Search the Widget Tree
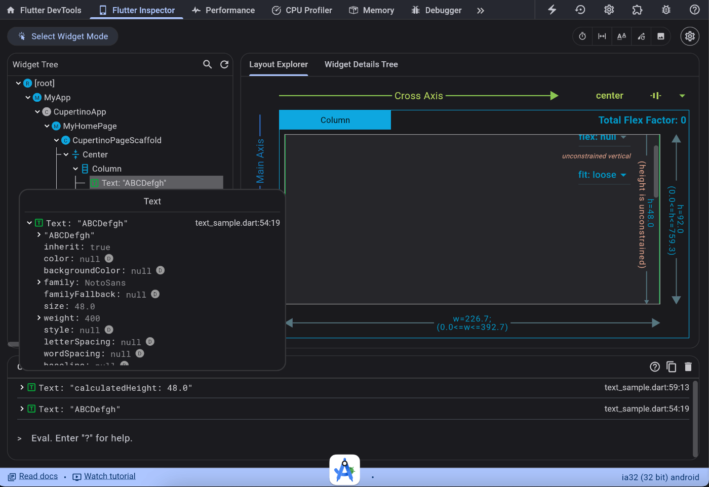The height and width of the screenshot is (487, 709). point(208,64)
